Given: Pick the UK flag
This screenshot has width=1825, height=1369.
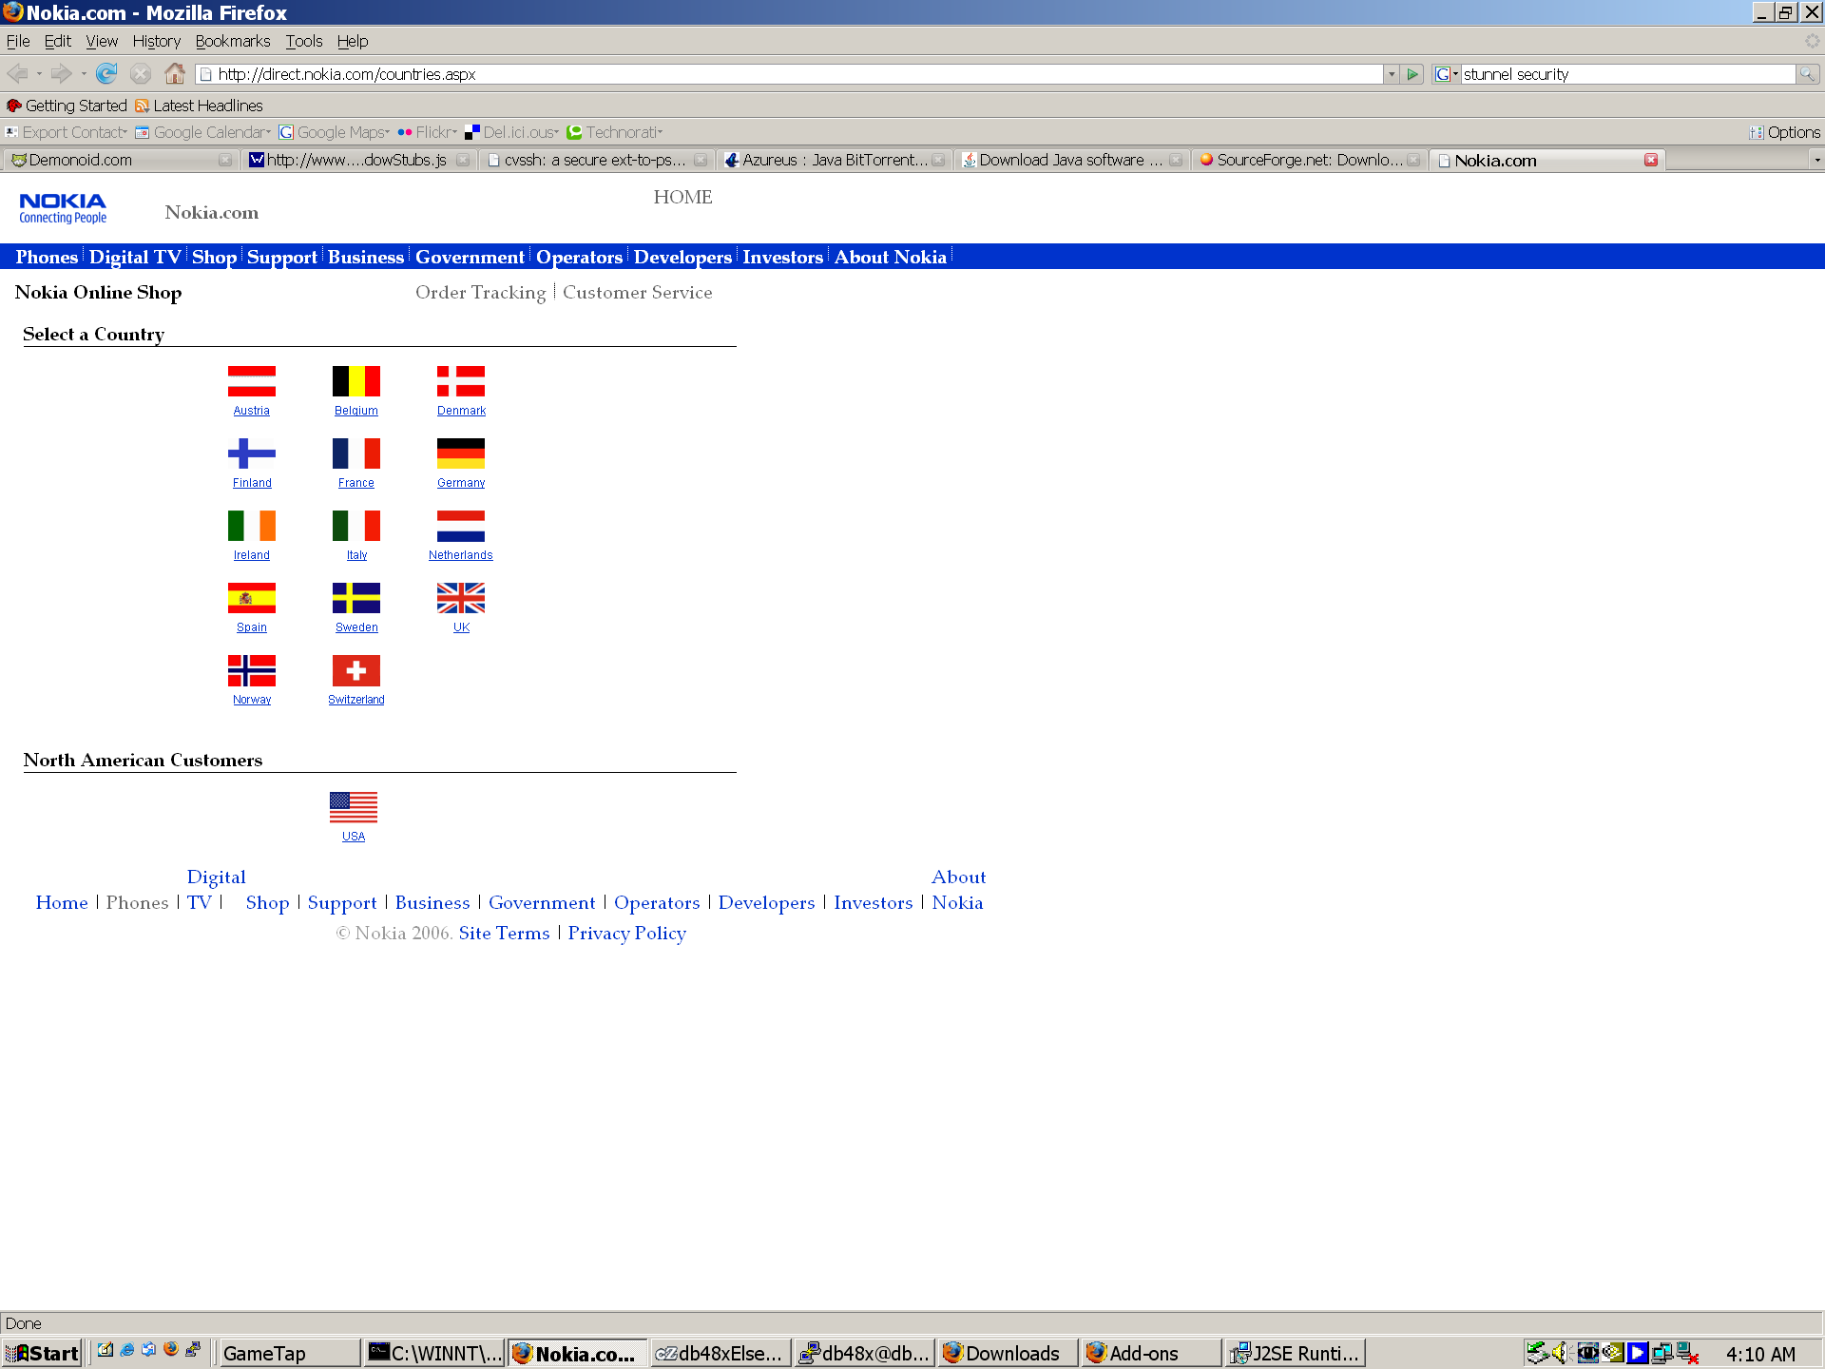Looking at the screenshot, I should 461,598.
